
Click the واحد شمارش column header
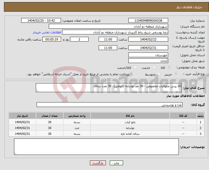pyautogui.click(x=77, y=116)
